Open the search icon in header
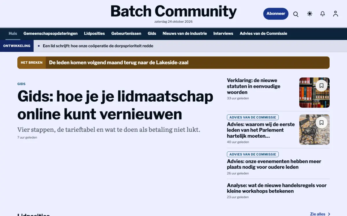The height and width of the screenshot is (216, 347). [296, 14]
